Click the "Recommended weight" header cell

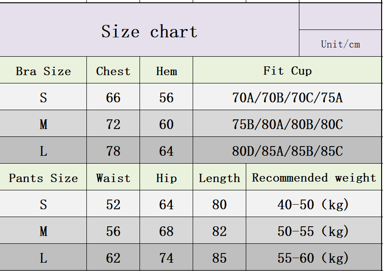point(314,177)
